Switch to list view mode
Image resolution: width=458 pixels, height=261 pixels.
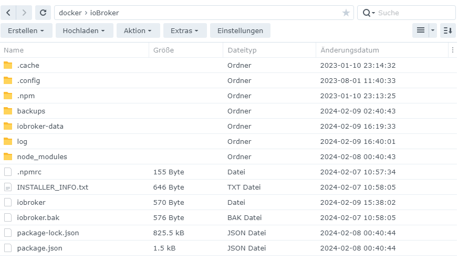pyautogui.click(x=421, y=30)
